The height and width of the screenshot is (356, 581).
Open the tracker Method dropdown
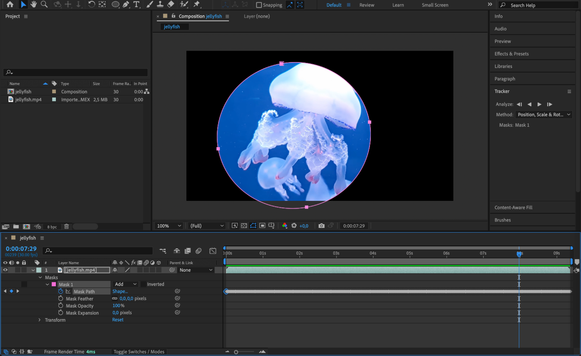(544, 114)
